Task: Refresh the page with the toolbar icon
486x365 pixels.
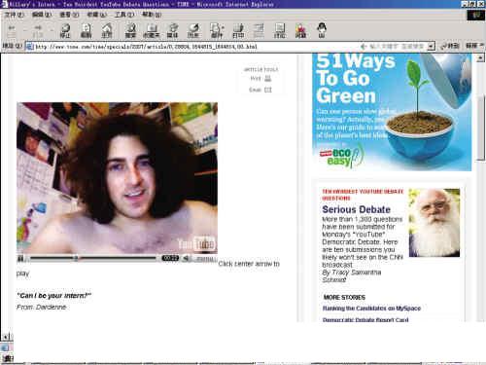Action: coord(87,31)
